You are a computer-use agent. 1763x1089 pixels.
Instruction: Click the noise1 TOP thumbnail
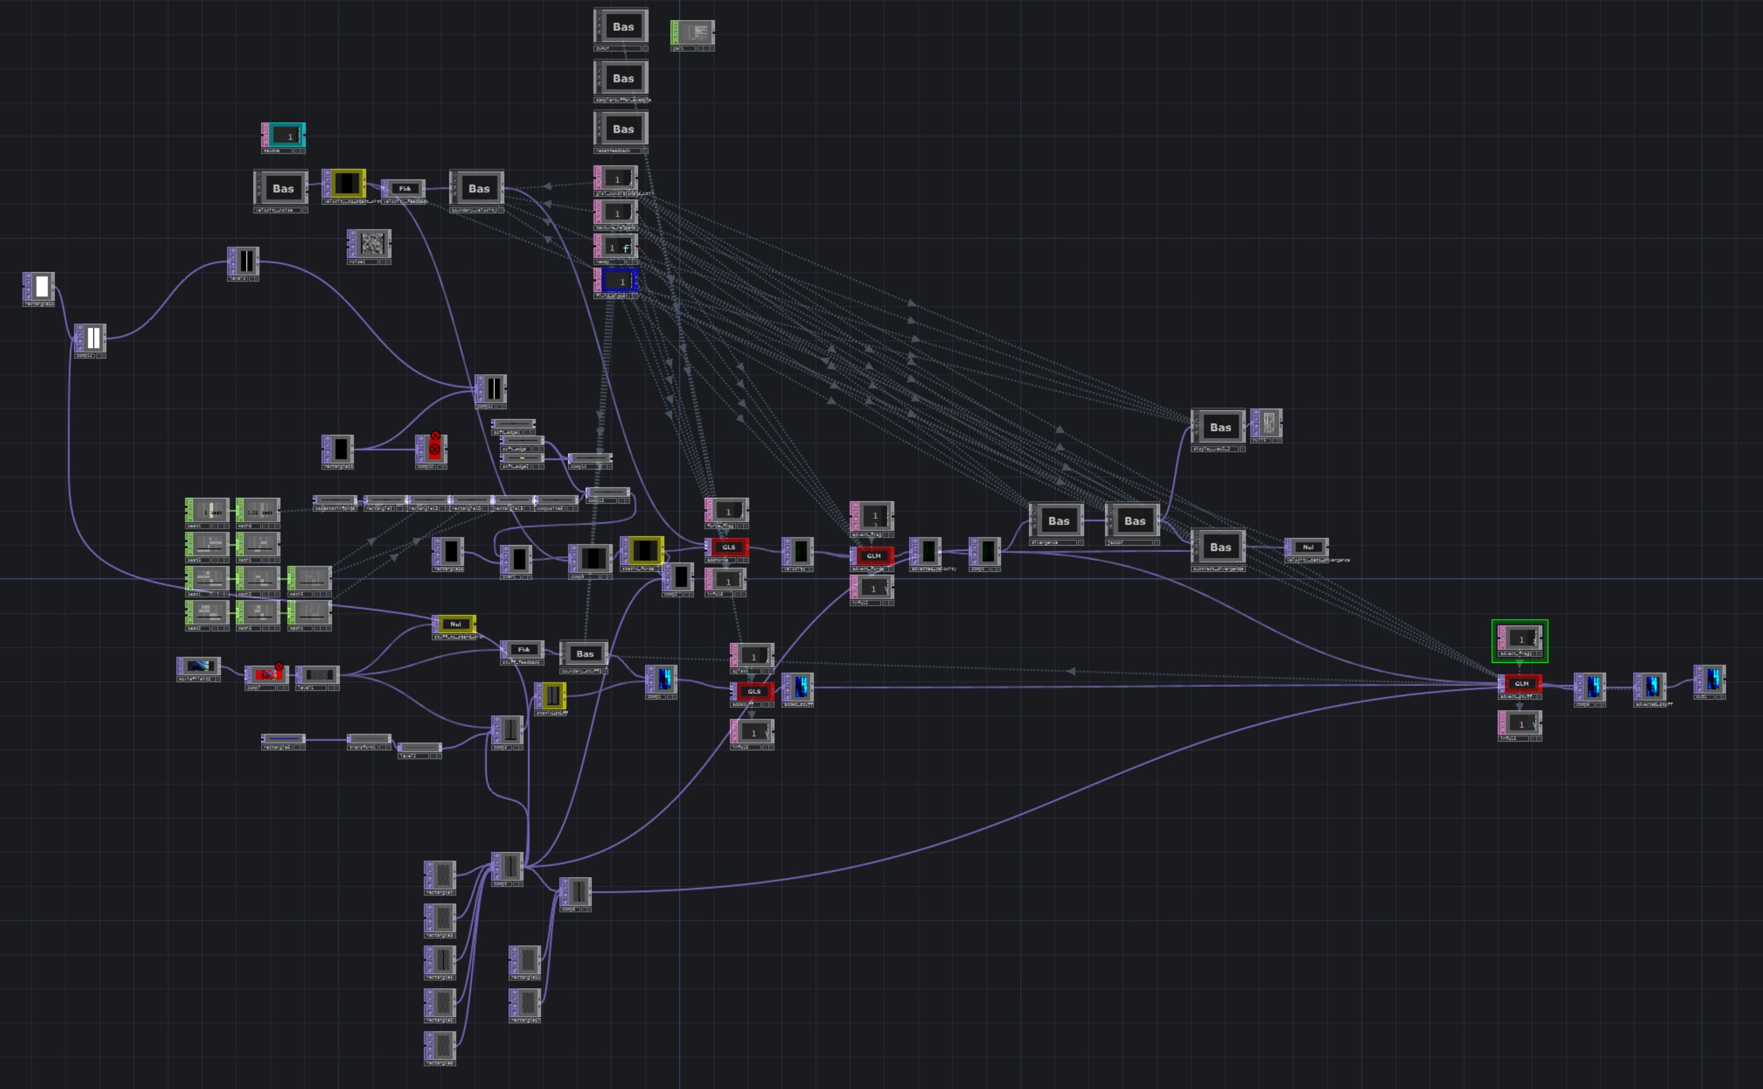coord(371,244)
